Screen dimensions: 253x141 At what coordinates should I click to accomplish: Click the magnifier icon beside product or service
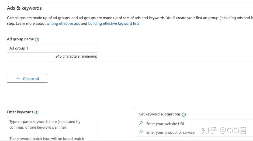141,132
